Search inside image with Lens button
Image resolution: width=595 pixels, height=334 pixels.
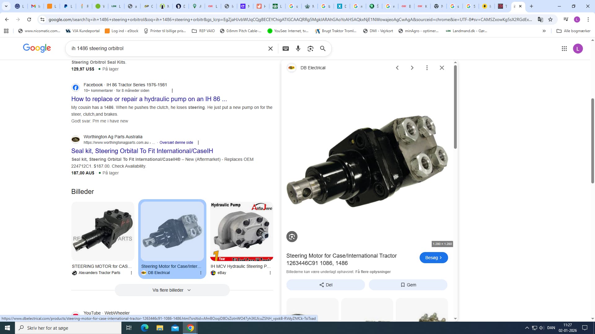click(x=292, y=237)
